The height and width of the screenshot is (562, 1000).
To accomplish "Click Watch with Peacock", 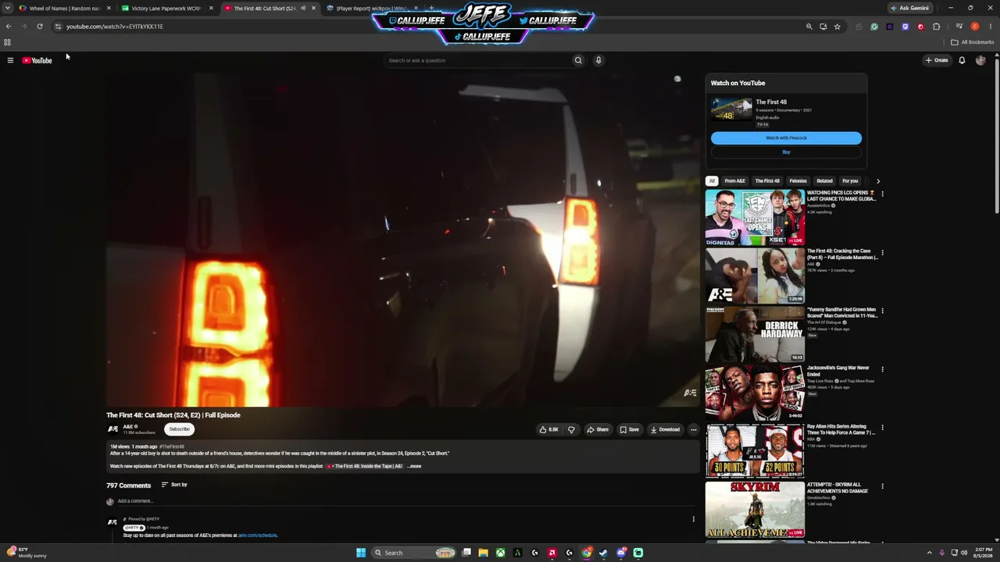I will (x=786, y=138).
